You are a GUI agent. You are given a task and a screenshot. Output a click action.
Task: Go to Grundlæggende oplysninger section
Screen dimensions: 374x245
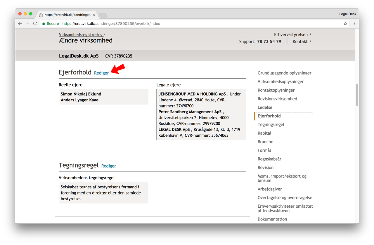coord(285,73)
